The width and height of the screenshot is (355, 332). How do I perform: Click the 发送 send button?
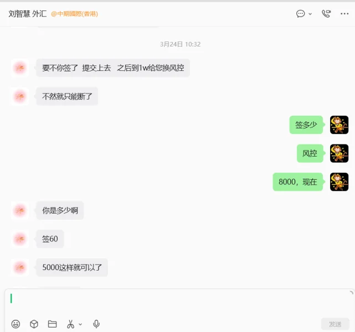pos(335,324)
